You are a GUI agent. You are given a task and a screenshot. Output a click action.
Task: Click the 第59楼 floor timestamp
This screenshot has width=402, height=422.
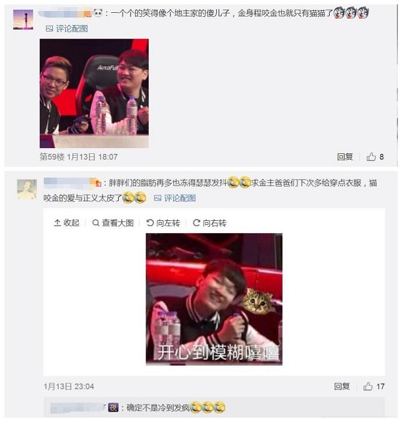coord(79,157)
